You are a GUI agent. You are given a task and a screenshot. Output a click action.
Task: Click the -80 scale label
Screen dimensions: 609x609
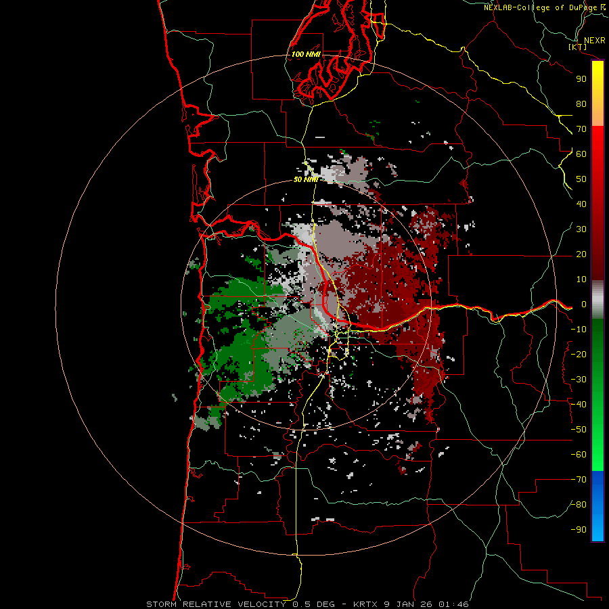point(579,505)
